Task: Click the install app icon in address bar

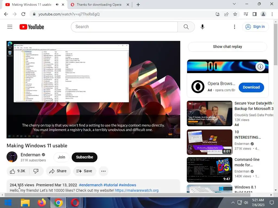Action: click(217, 14)
